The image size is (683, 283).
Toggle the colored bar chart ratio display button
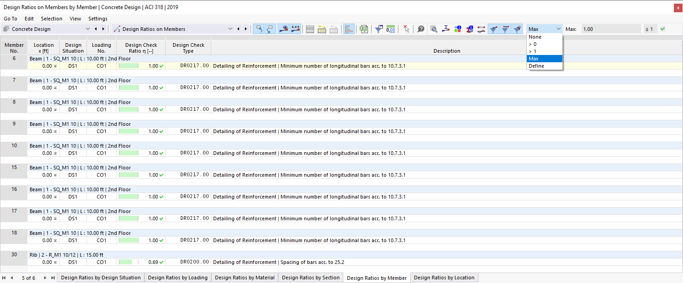[349, 29]
